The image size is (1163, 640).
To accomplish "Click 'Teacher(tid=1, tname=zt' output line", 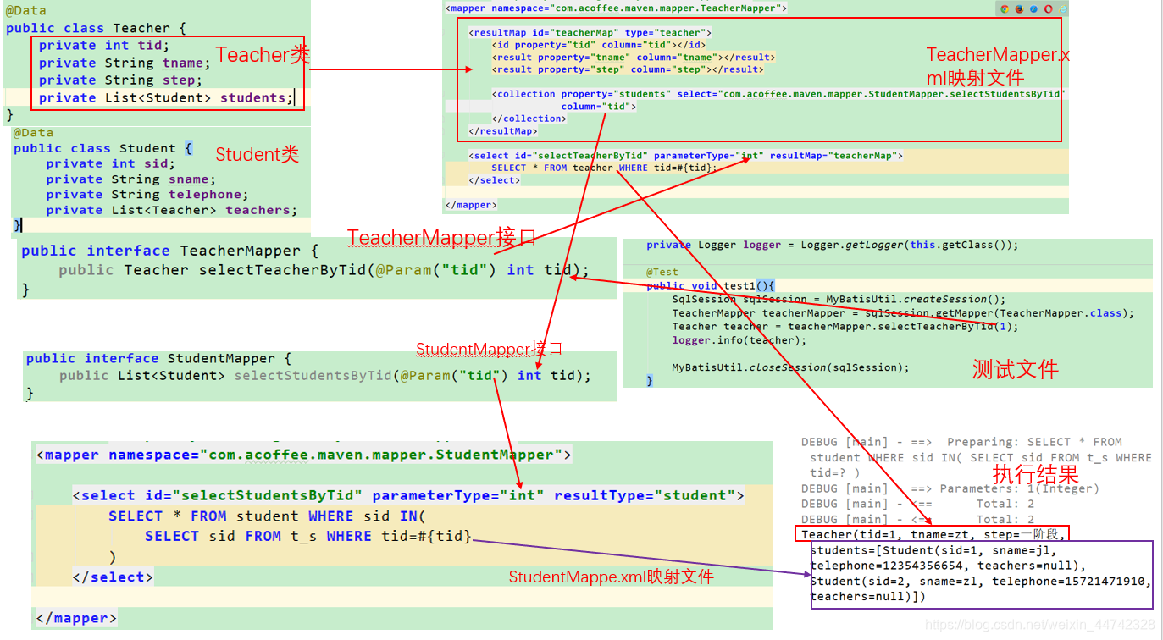I will pyautogui.click(x=933, y=534).
